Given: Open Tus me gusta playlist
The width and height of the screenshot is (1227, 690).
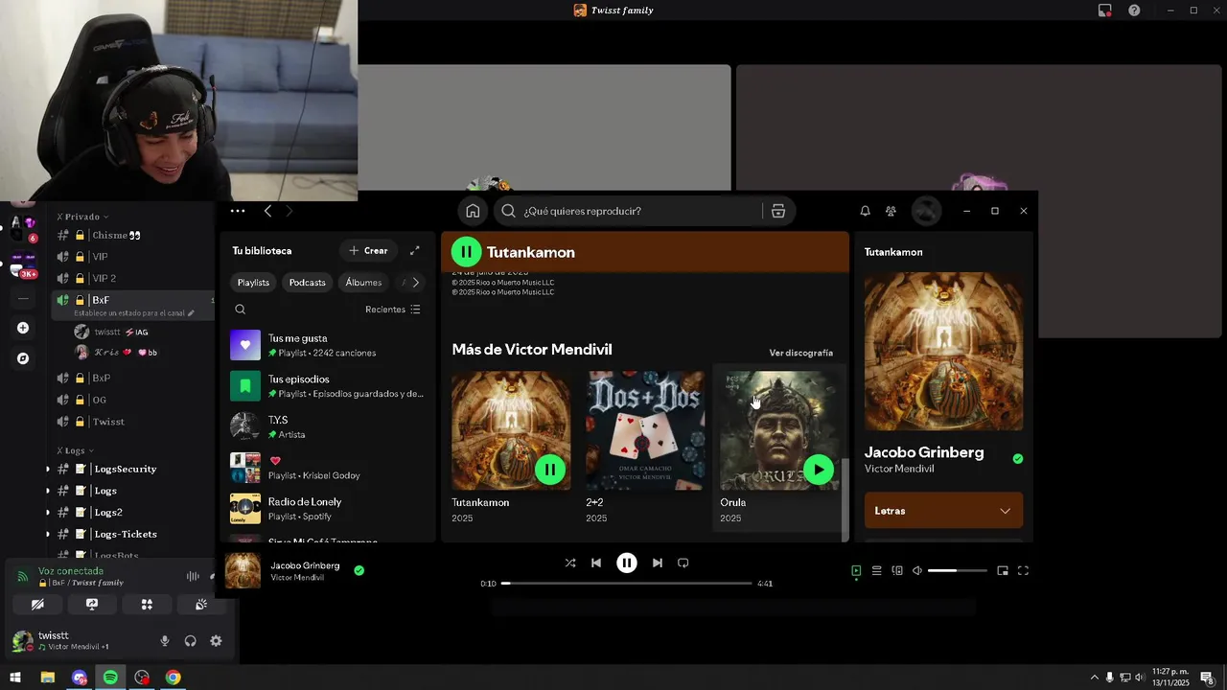Looking at the screenshot, I should coord(326,345).
